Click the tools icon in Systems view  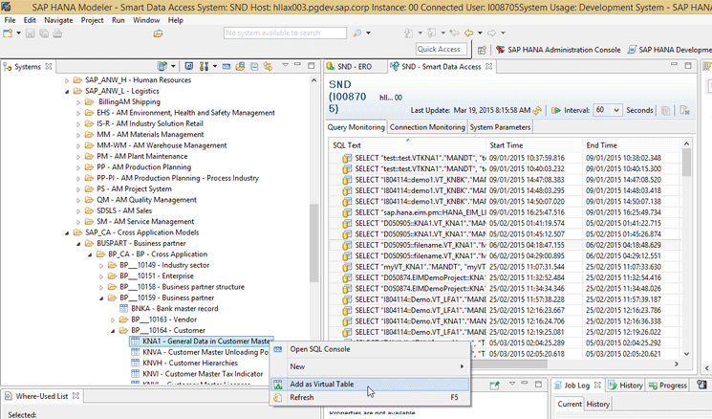tap(204, 66)
